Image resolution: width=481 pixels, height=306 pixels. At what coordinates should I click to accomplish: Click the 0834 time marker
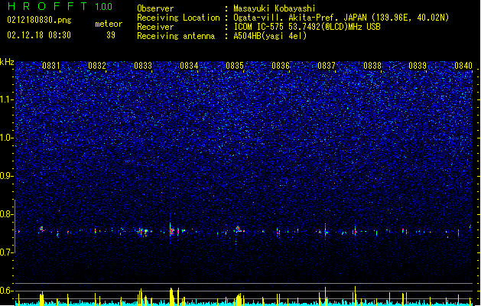coord(189,66)
